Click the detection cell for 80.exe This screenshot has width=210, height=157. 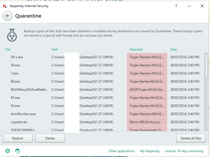[147, 81]
